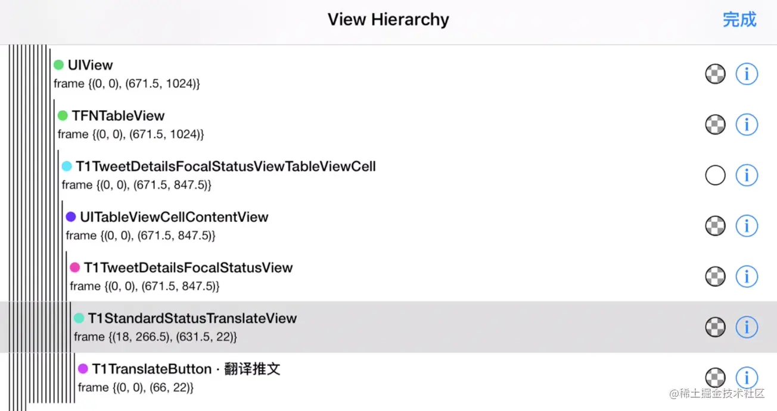Select the highlighted T1StandardStatusTranslateView row
The width and height of the screenshot is (777, 411).
click(x=388, y=327)
